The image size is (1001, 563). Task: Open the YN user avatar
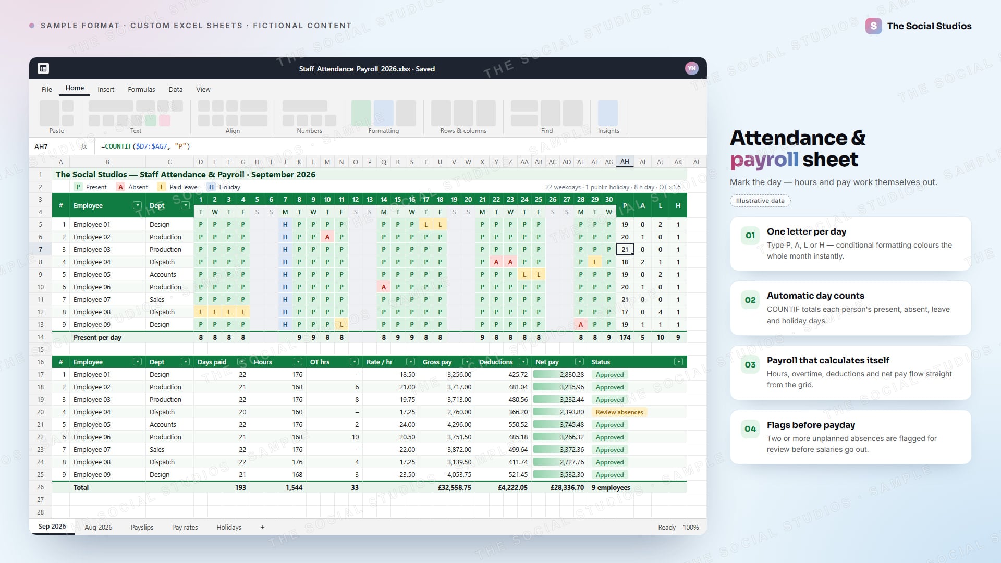point(691,68)
